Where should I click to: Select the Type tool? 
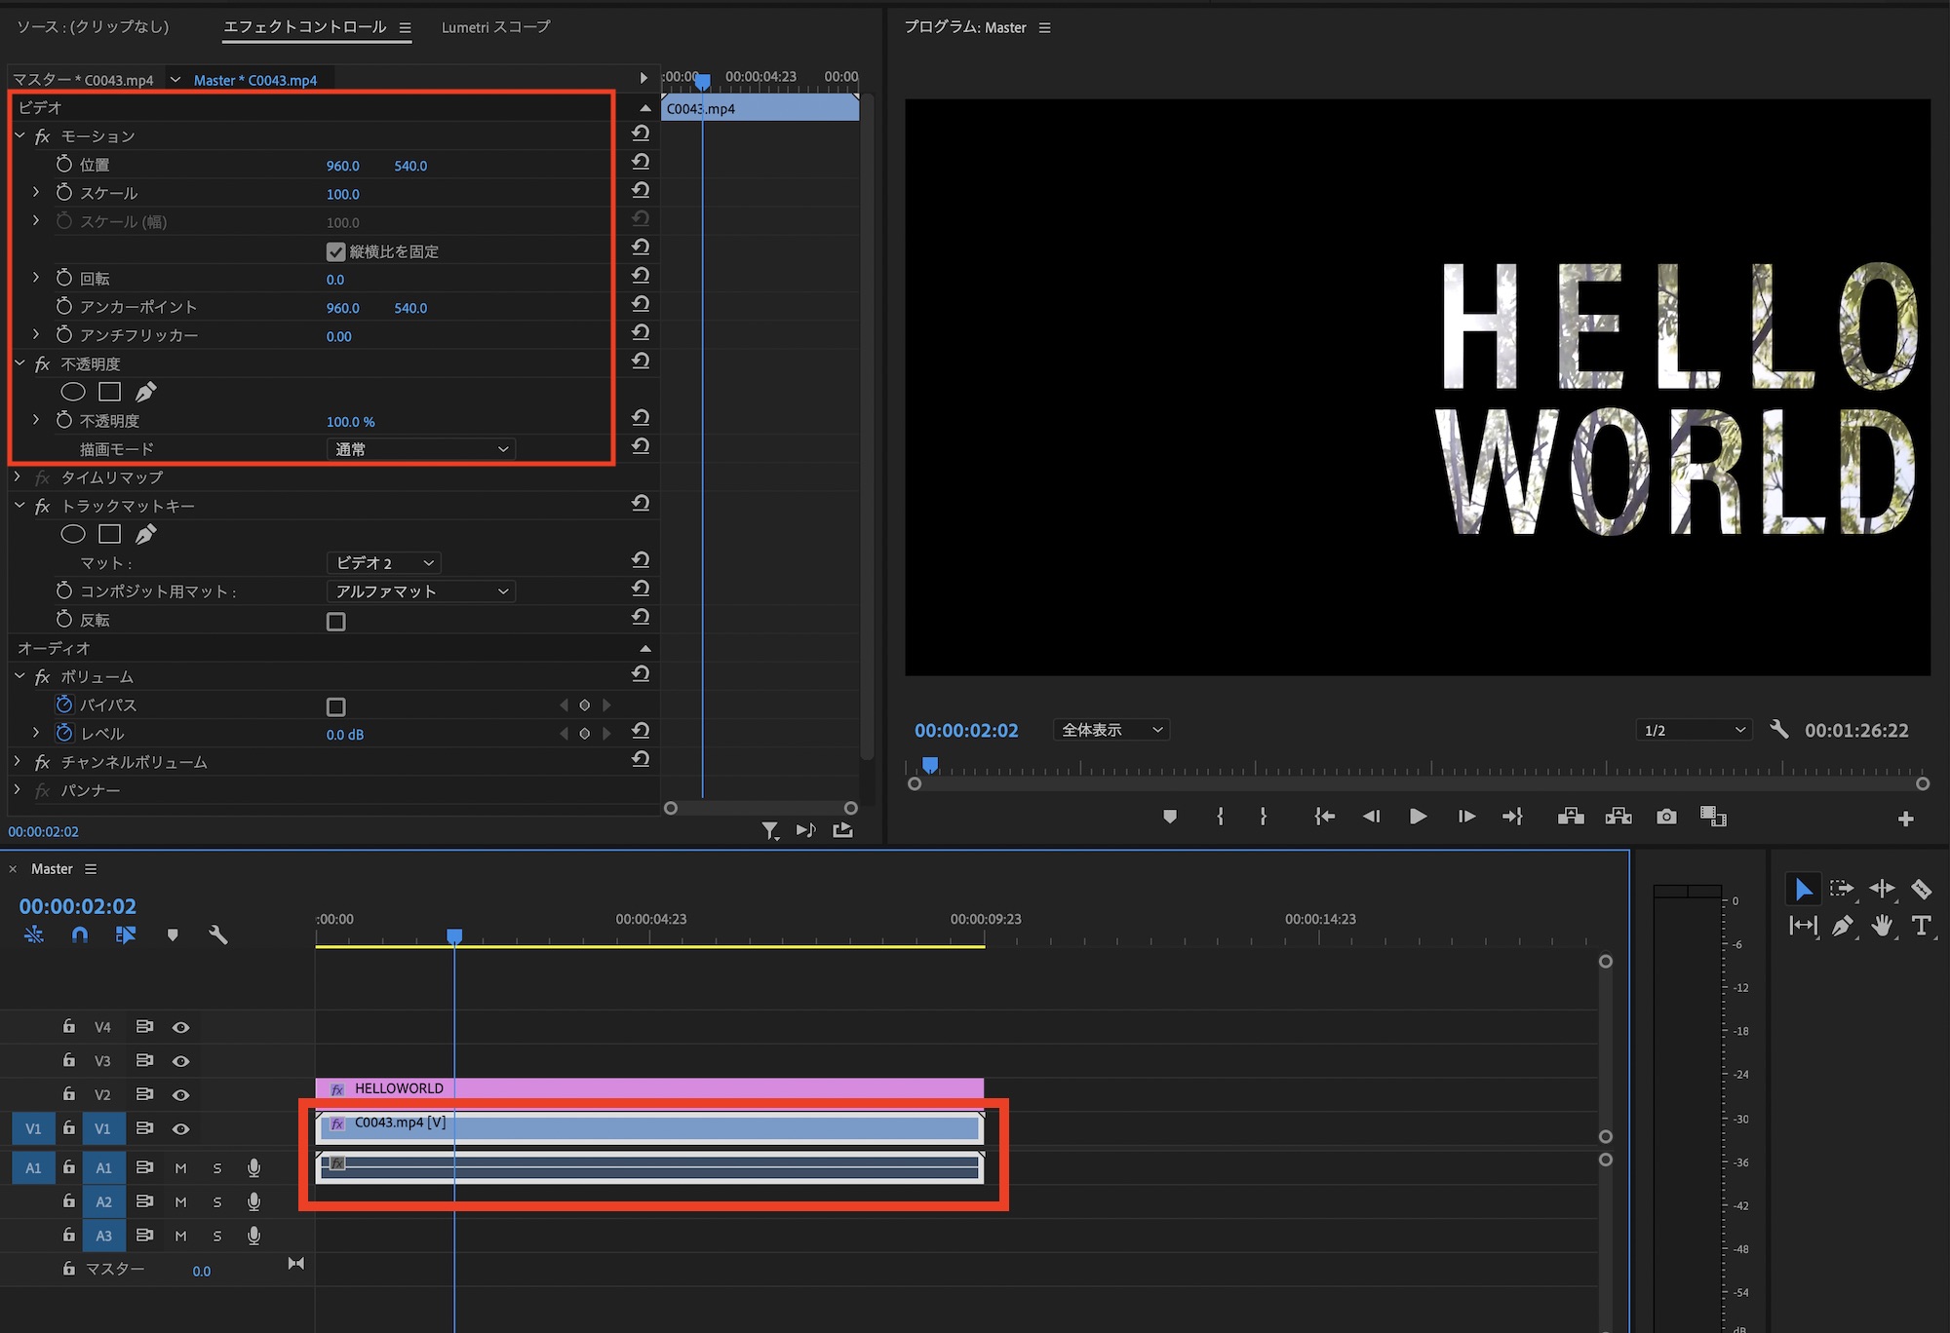click(x=1921, y=926)
